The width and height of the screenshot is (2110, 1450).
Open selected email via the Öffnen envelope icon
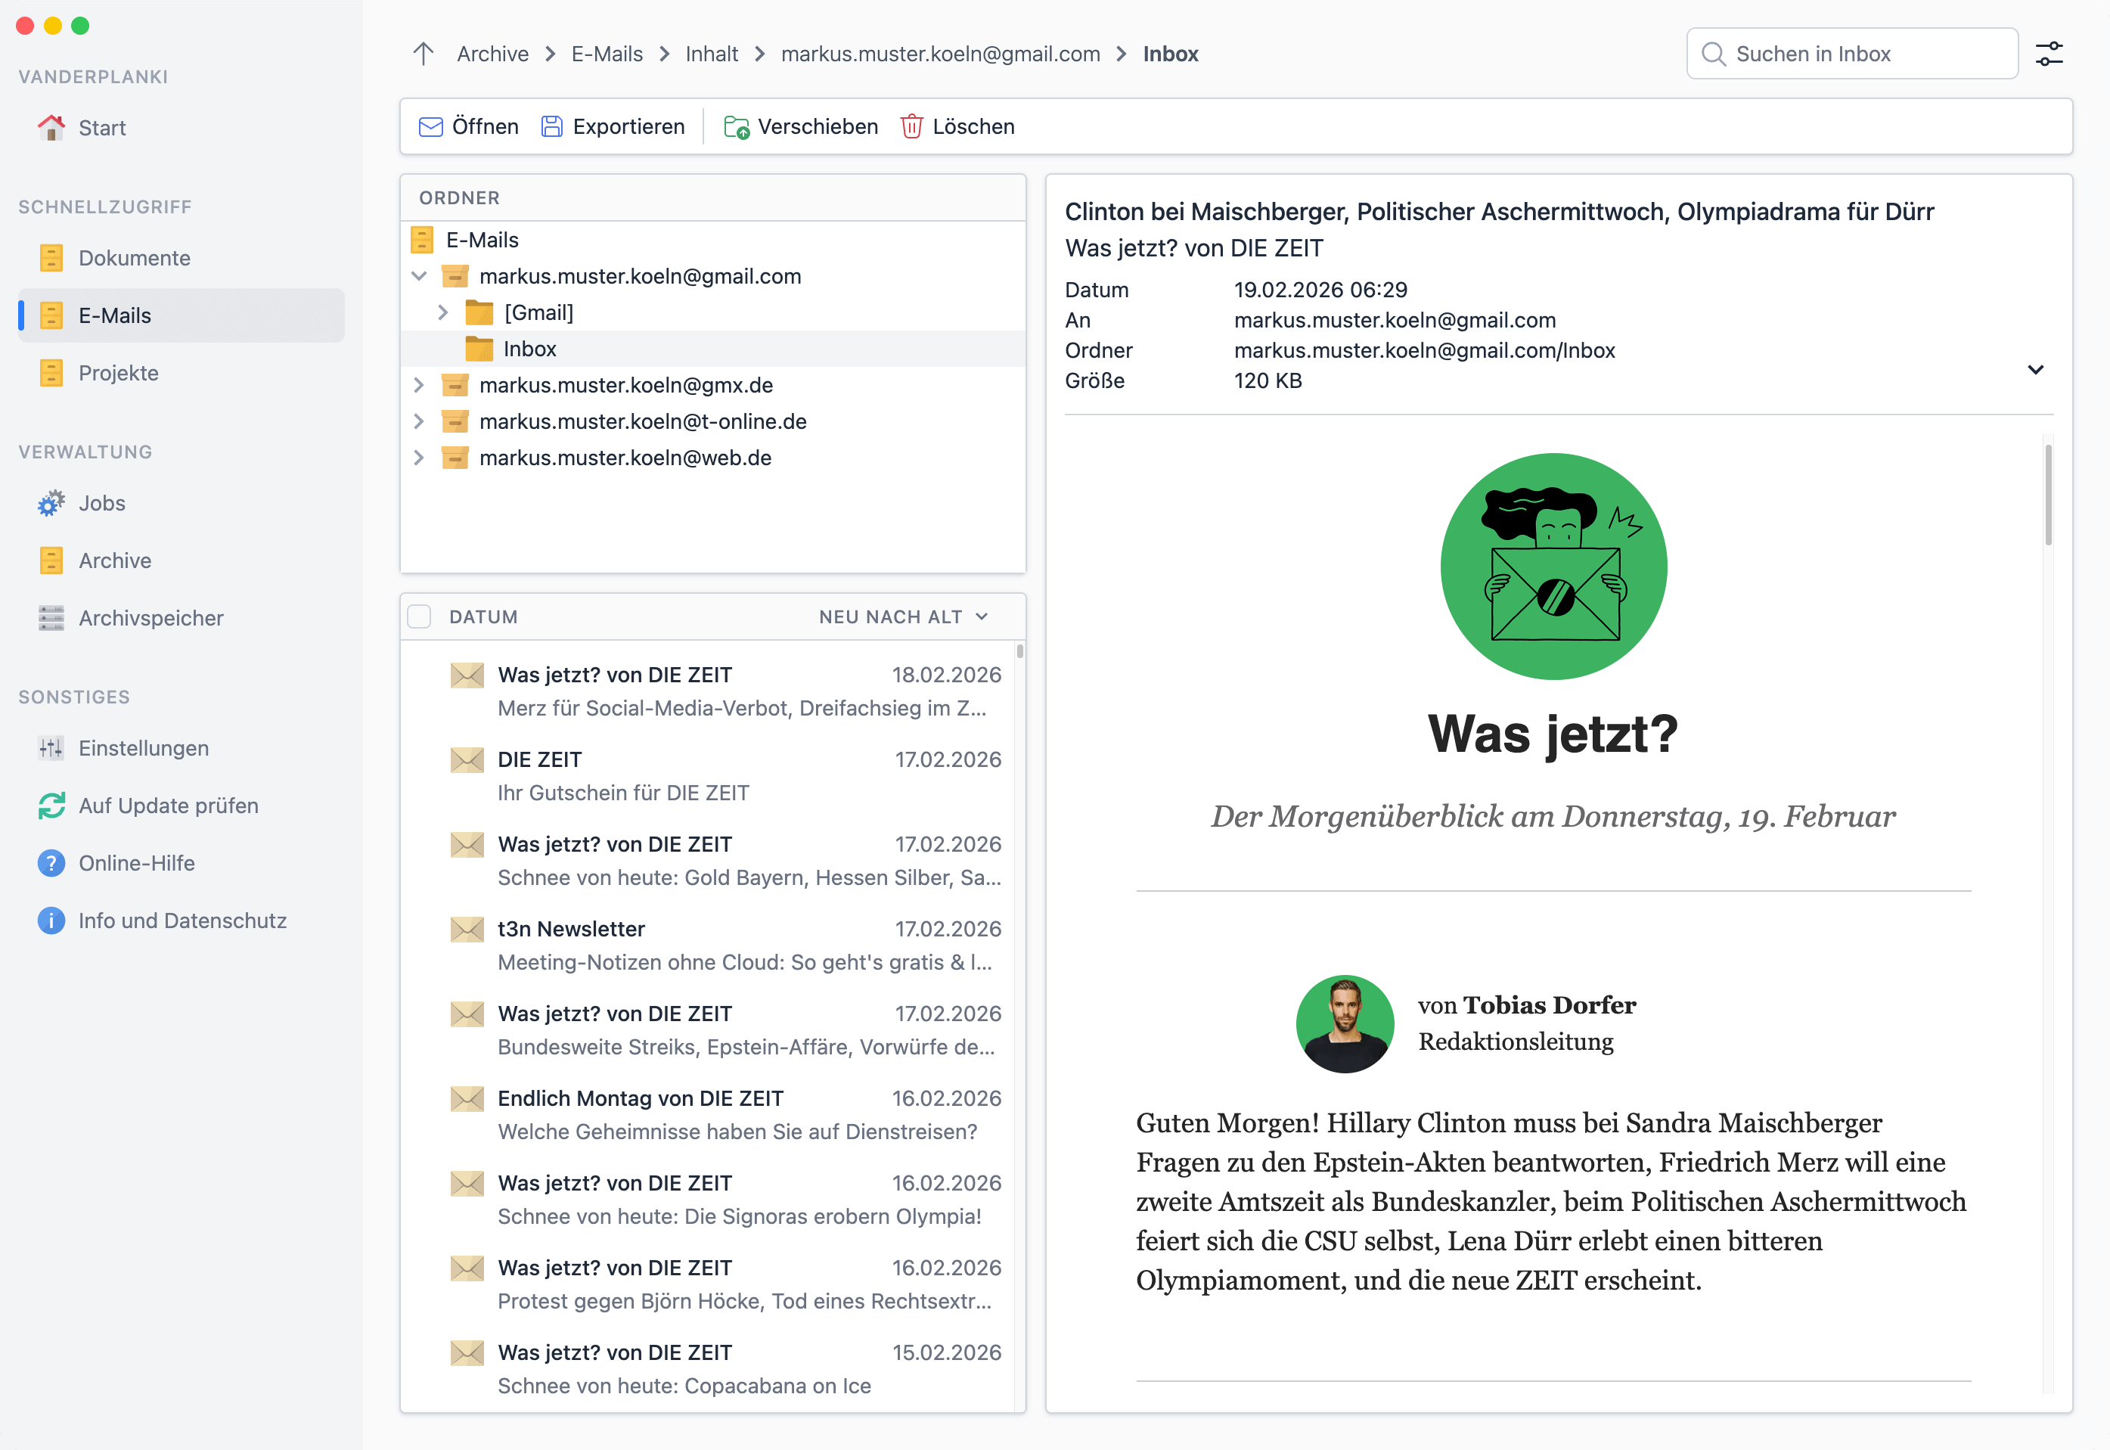coord(430,126)
